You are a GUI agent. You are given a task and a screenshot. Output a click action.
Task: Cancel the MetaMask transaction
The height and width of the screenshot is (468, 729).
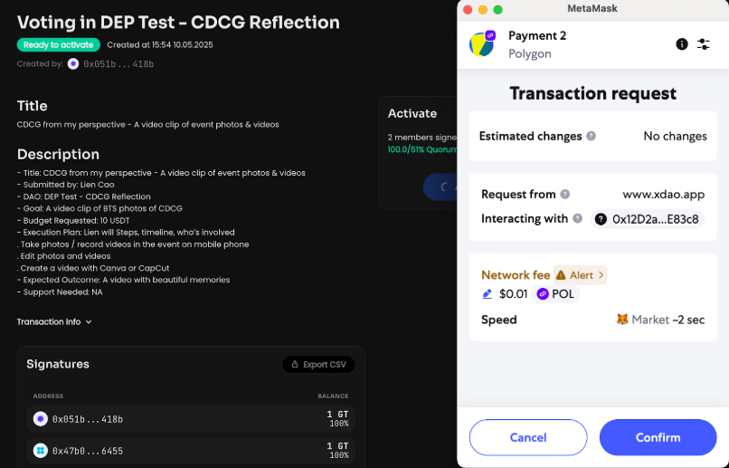528,437
